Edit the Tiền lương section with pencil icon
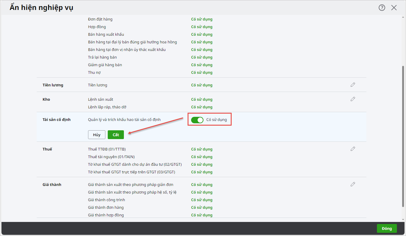The height and width of the screenshot is (236, 406). point(353,85)
